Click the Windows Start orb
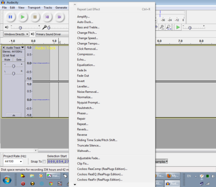Screen dimensions: 216x187 coord(7,180)
